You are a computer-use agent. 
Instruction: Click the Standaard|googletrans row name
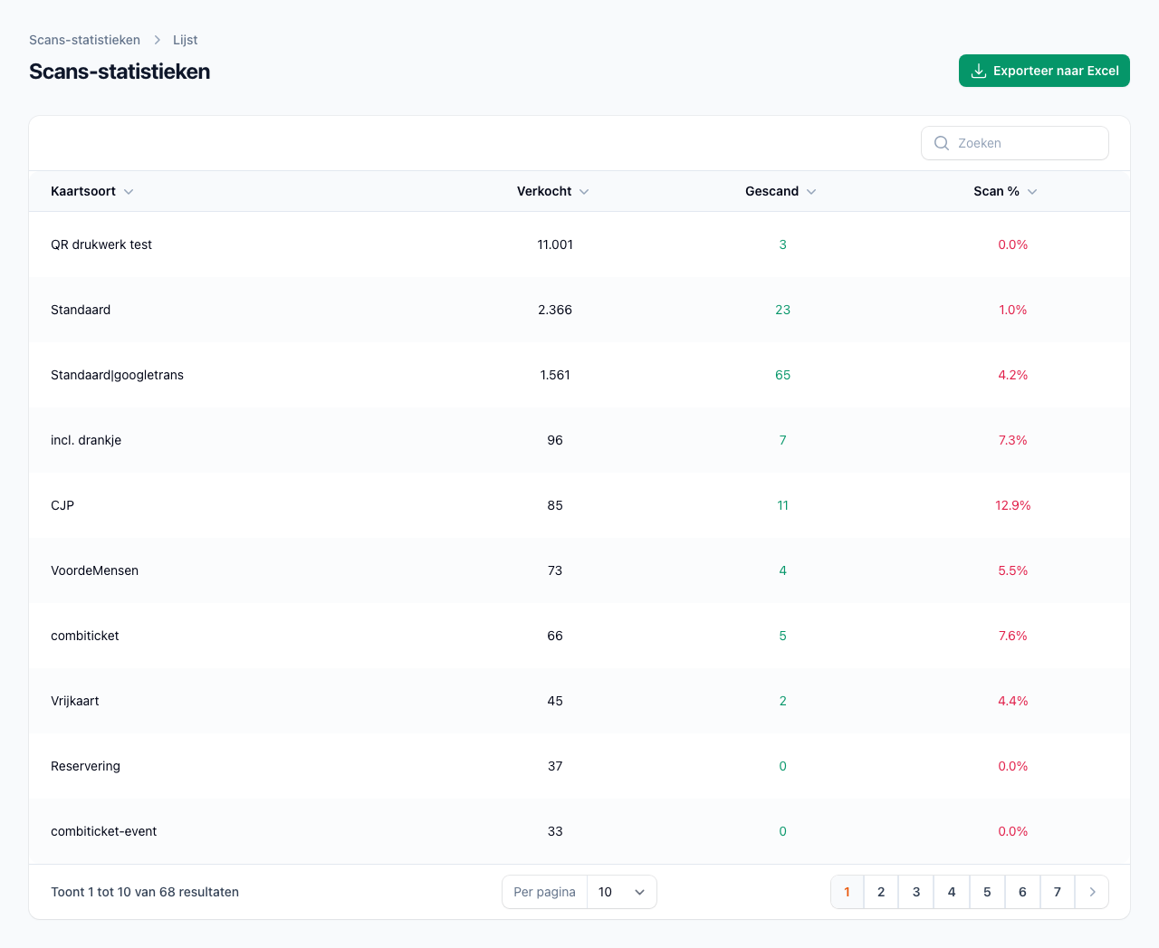click(x=117, y=375)
